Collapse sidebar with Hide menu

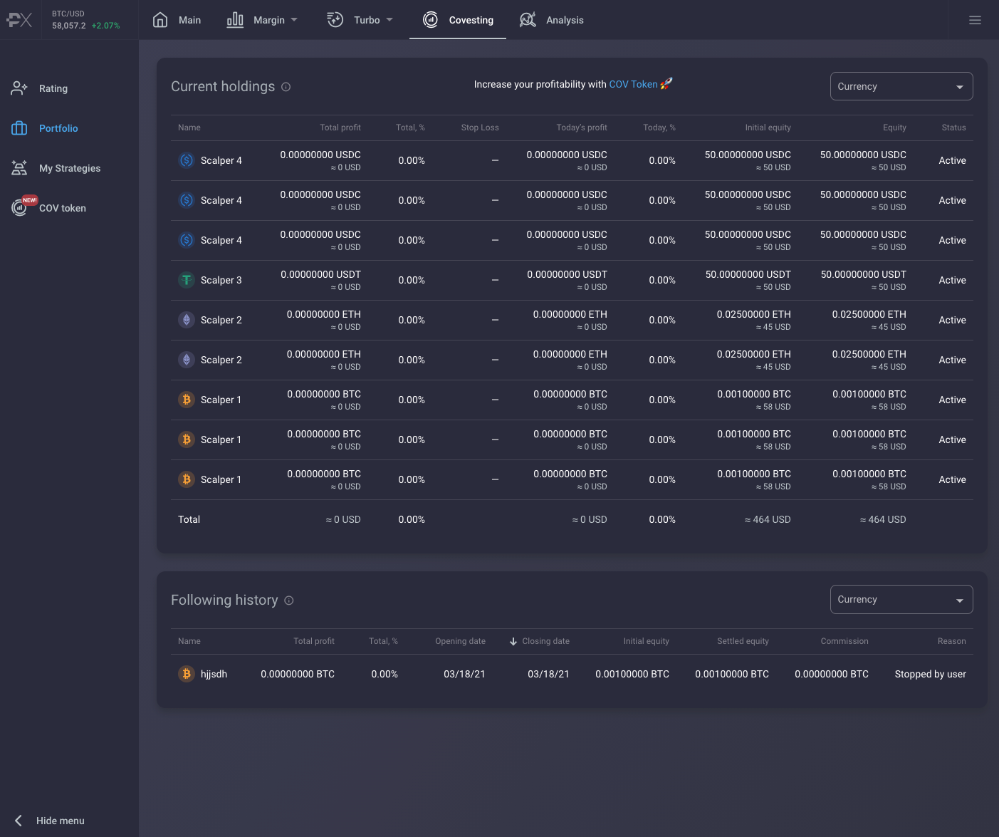50,821
